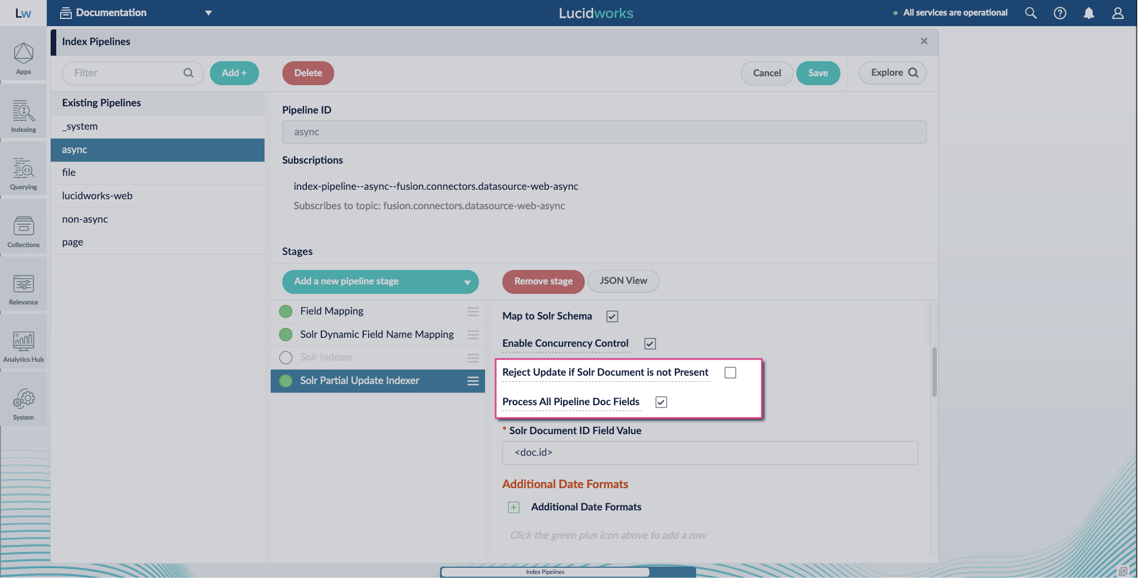This screenshot has height=580, width=1140.
Task: Click the Solr Dynamic Field Name Mapping drag handle
Action: (473, 335)
